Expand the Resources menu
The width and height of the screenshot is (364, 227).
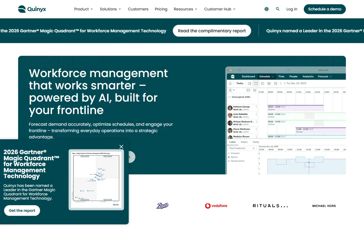click(185, 9)
